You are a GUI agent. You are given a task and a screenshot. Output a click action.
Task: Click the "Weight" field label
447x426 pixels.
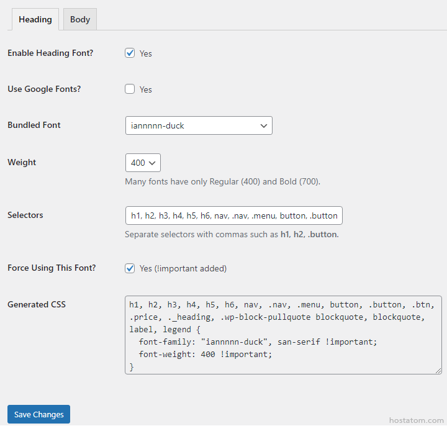22,162
